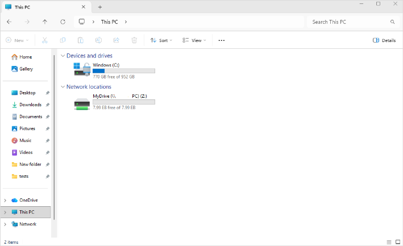Go back with the back arrow
The height and width of the screenshot is (246, 403).
pos(9,22)
